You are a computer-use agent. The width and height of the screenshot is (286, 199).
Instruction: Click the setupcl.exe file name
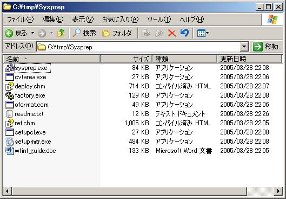tap(30, 132)
